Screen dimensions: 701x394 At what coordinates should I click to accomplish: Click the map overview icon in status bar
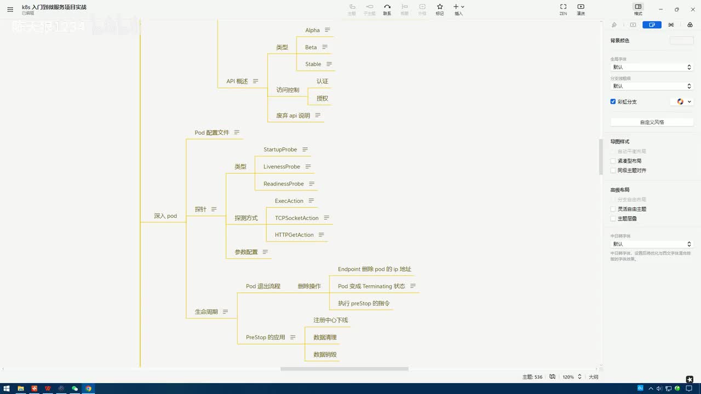553,377
